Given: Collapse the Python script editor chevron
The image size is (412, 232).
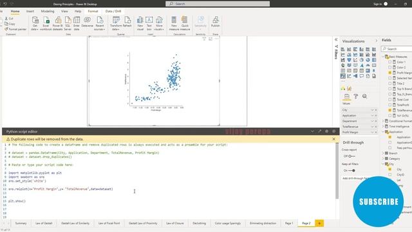Looking at the screenshot, I should (x=312, y=131).
